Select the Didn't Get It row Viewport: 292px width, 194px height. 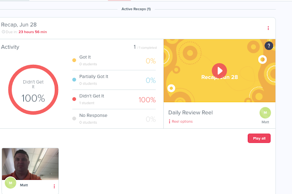click(x=114, y=100)
